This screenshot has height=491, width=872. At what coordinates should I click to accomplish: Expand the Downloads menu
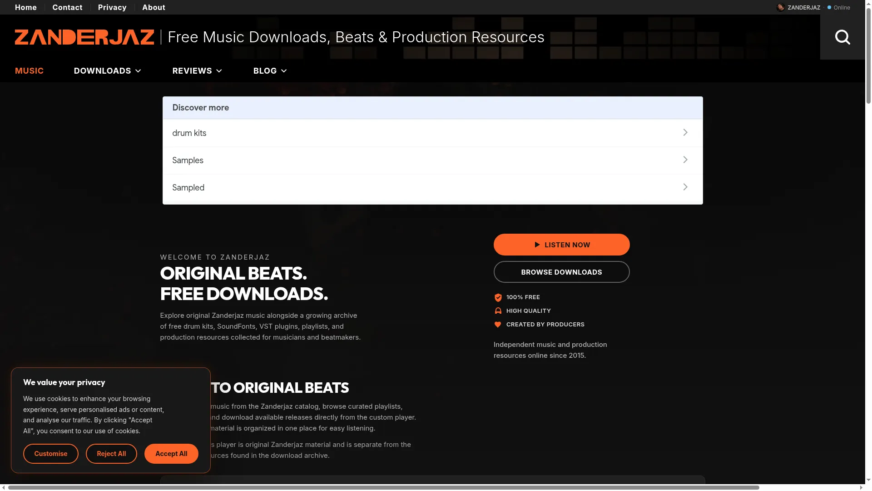tap(108, 71)
